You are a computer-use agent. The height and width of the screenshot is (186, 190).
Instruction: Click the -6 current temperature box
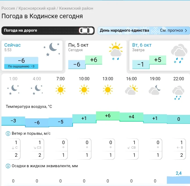click(21, 61)
